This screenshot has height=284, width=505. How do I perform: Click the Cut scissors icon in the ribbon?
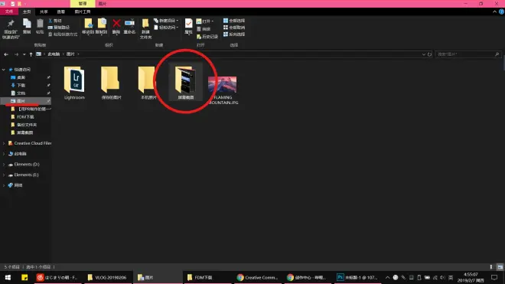50,21
